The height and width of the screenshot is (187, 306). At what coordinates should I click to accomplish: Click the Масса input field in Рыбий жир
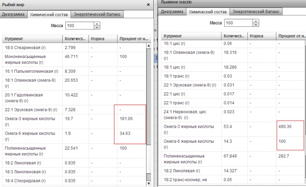(80, 26)
